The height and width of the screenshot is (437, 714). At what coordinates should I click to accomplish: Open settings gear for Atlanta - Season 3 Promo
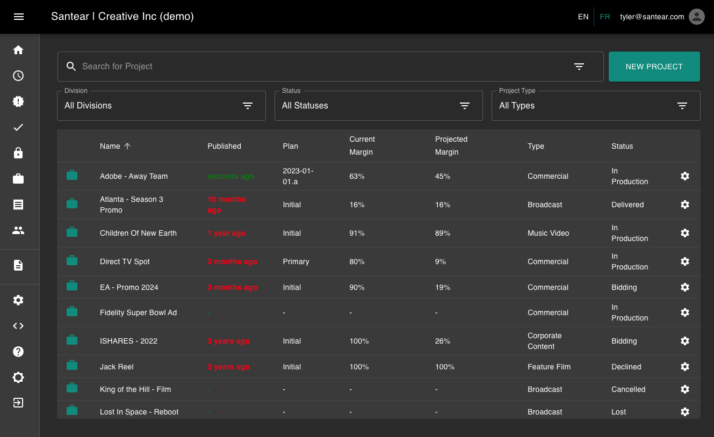(x=685, y=205)
